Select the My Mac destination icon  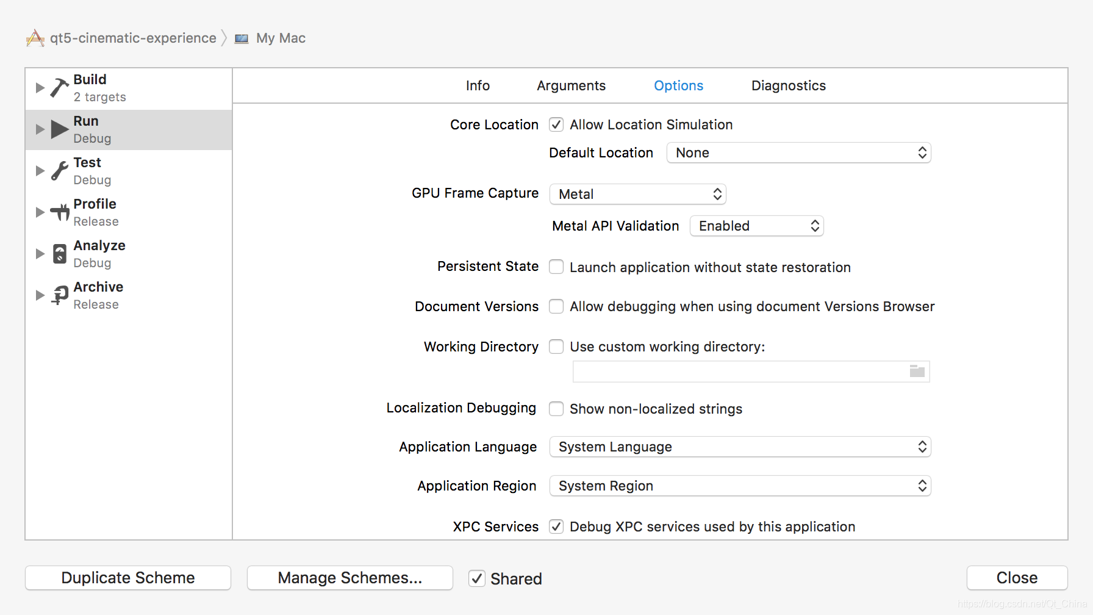242,38
